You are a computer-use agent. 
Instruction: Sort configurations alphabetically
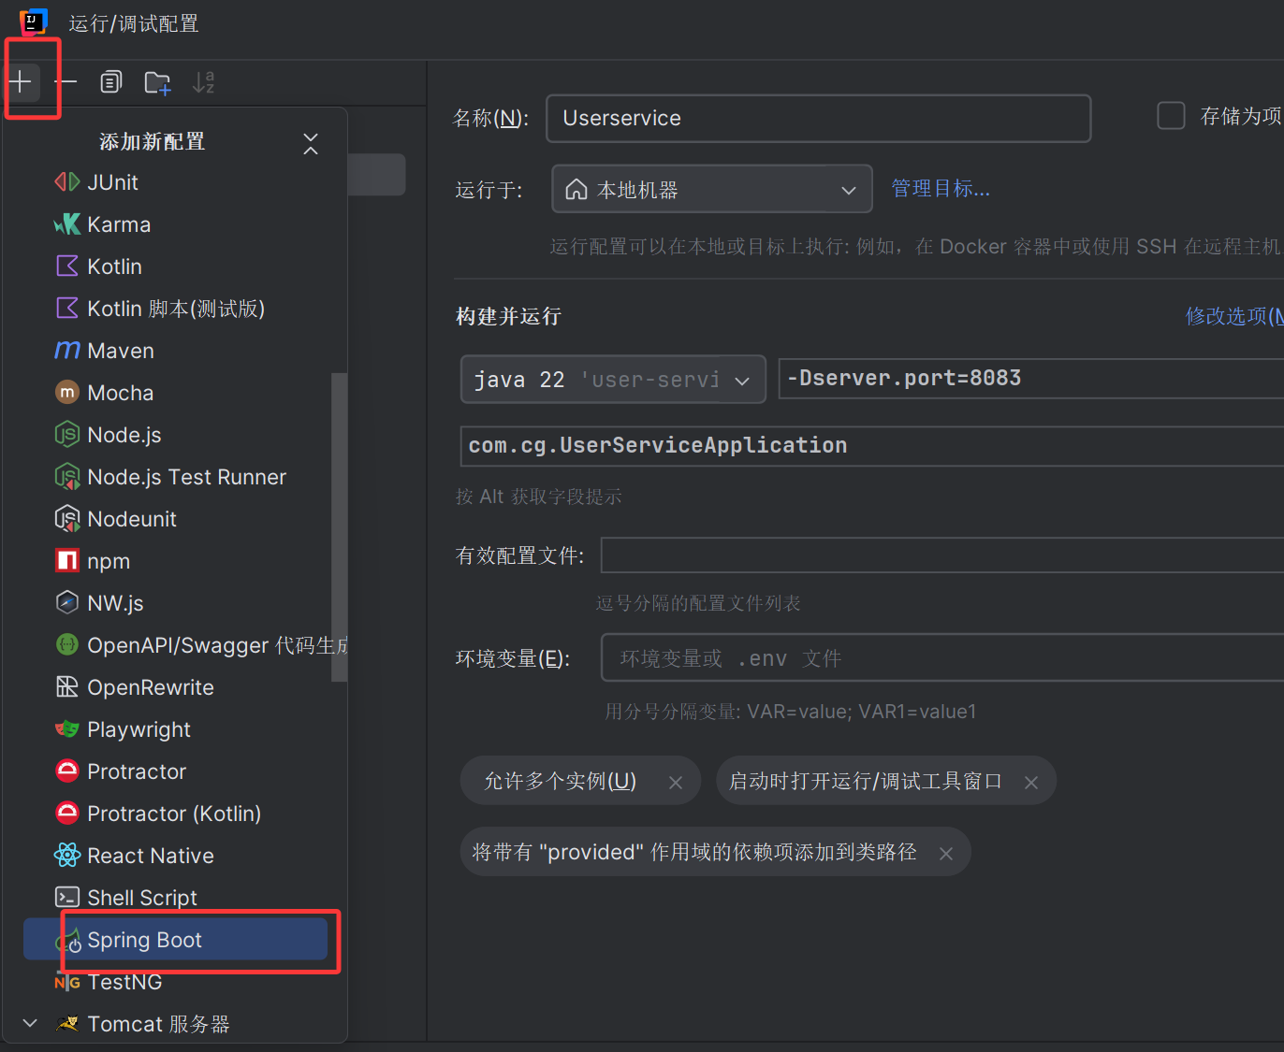coord(203,82)
